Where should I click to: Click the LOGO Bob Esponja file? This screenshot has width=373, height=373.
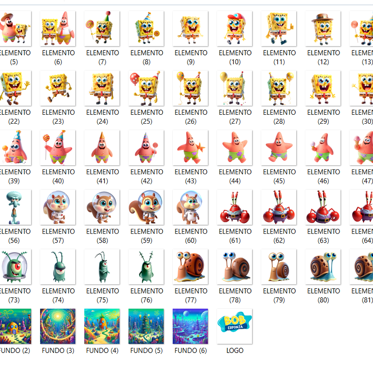[x=235, y=326]
